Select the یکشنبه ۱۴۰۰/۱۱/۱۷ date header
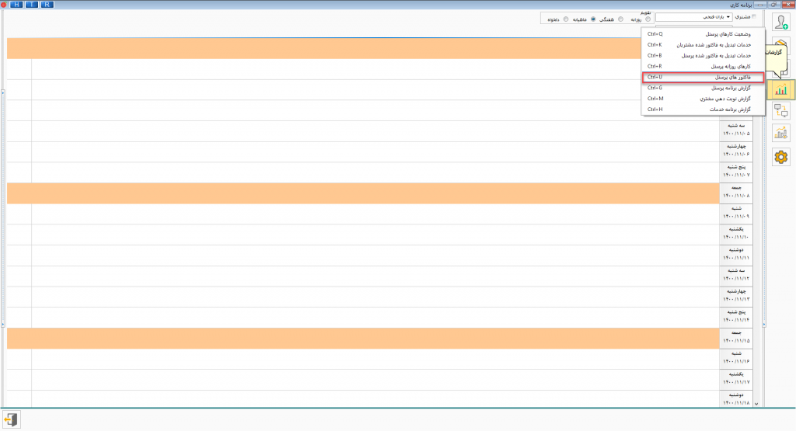The width and height of the screenshot is (796, 431). pyautogui.click(x=736, y=378)
